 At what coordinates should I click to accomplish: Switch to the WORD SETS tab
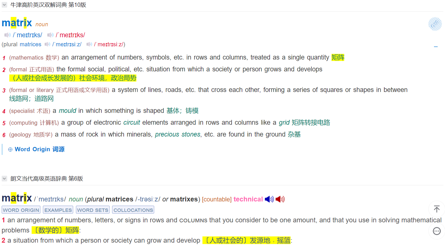[x=93, y=210]
